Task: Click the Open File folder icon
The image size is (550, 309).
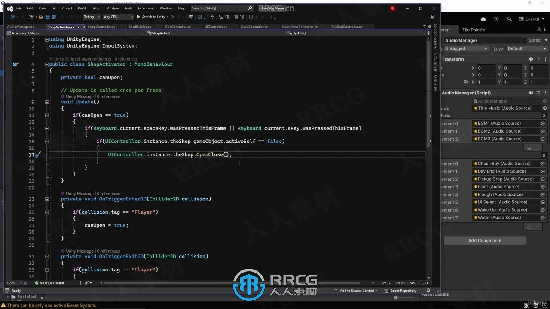Action: tap(41, 17)
